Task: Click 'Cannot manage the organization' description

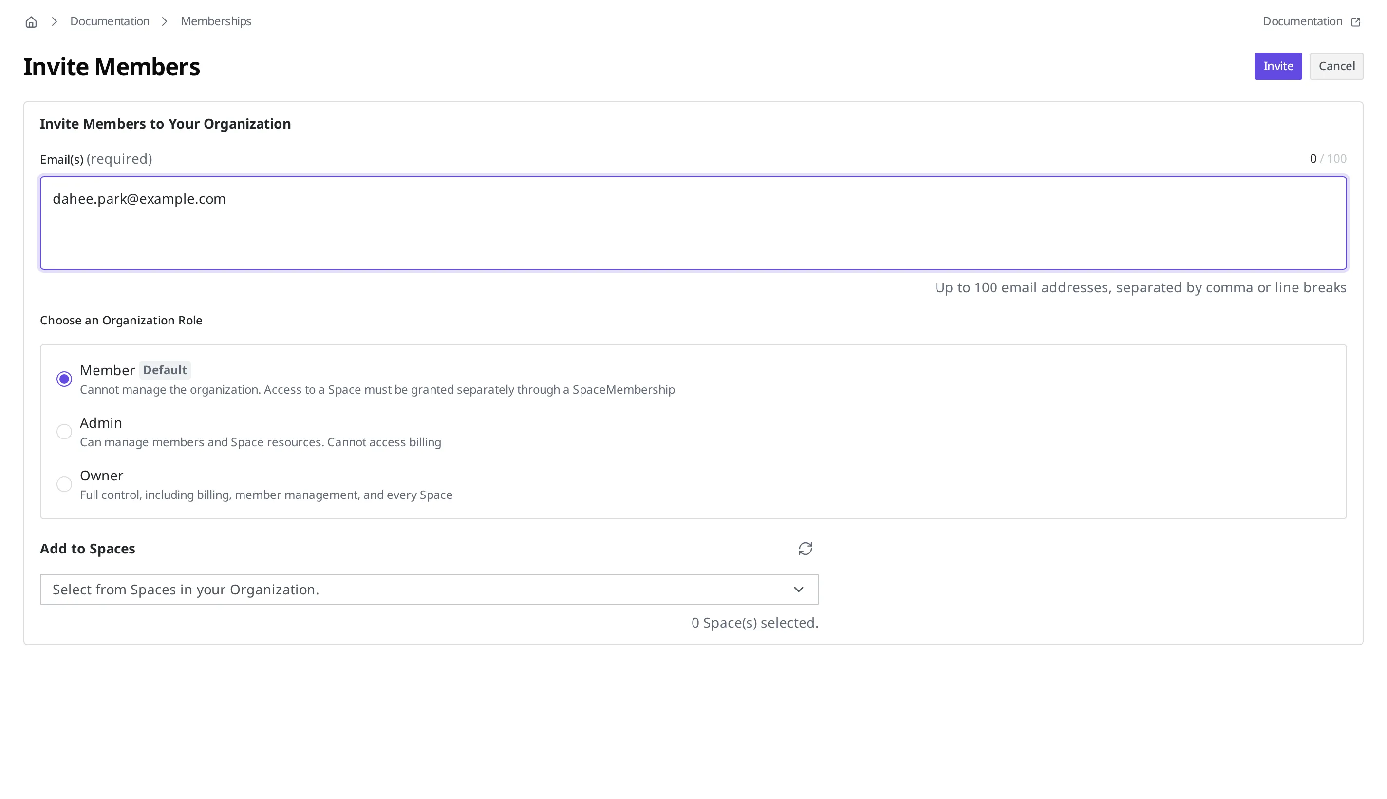Action: 377,390
